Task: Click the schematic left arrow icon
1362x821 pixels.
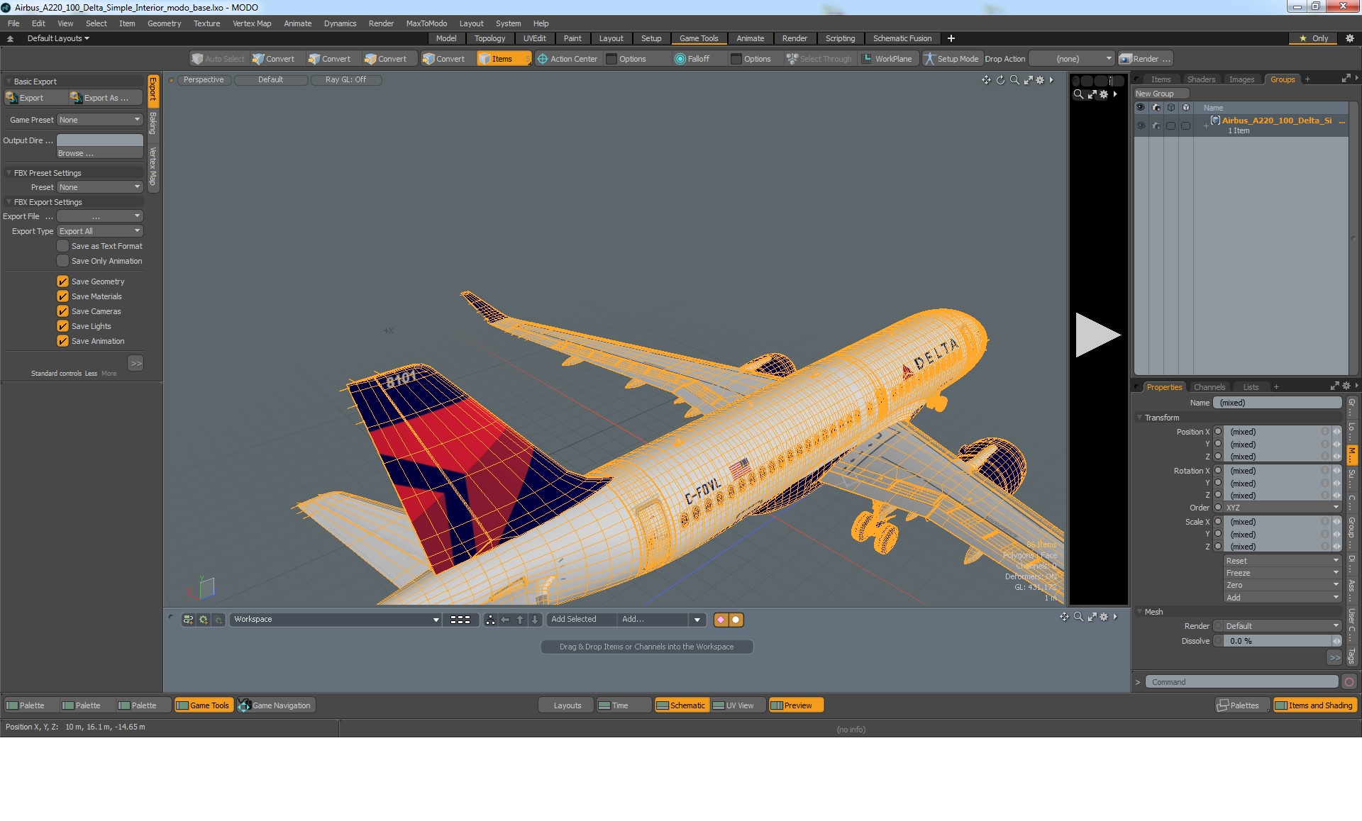Action: pyautogui.click(x=505, y=620)
